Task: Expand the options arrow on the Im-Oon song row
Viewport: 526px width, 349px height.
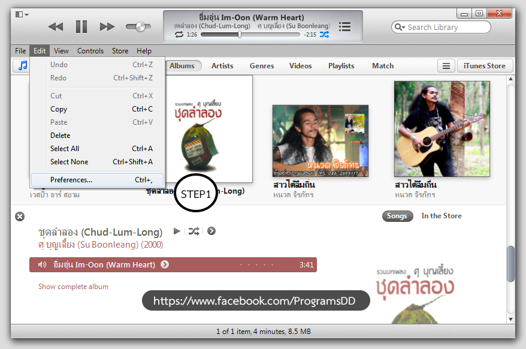Action: point(165,264)
